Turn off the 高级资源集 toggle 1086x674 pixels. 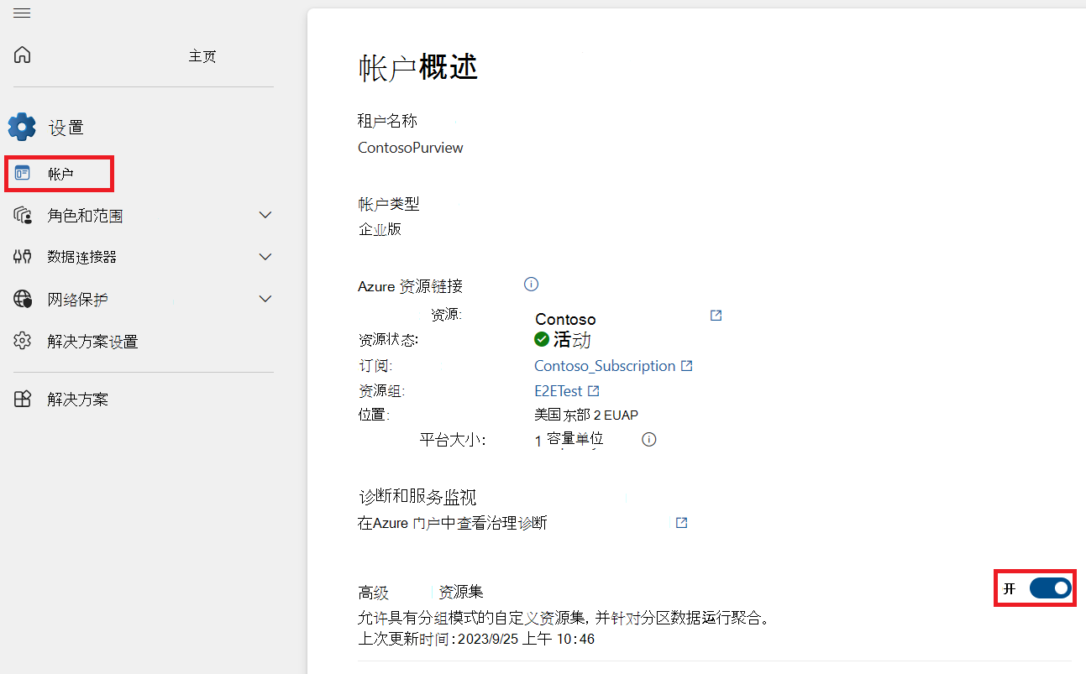click(1050, 588)
